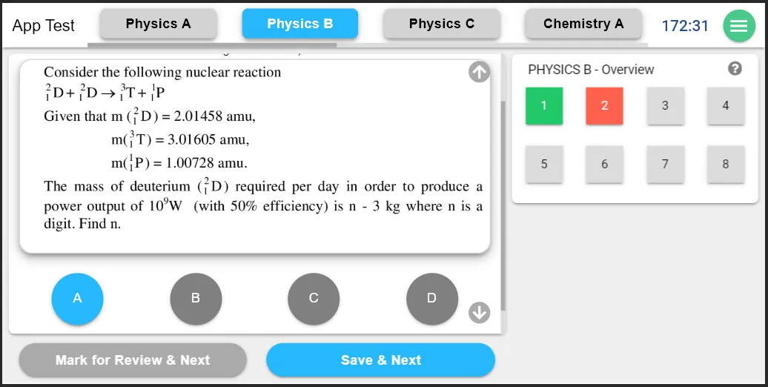Navigate to question 5 tile

tap(543, 164)
